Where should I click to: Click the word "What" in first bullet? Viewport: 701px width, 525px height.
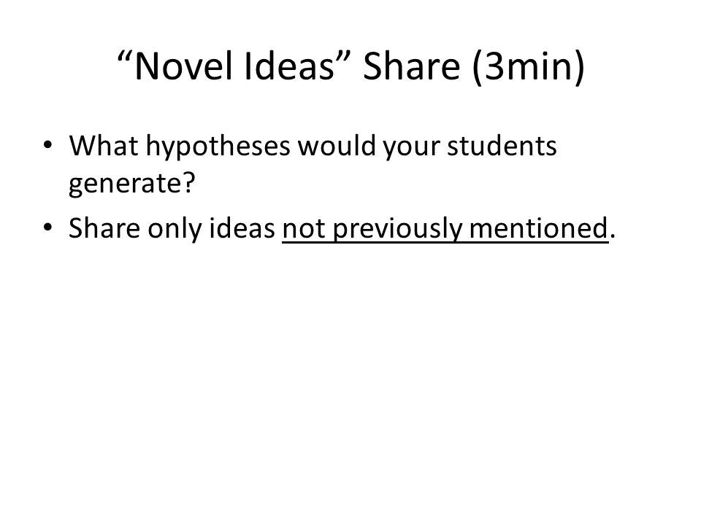(x=104, y=146)
